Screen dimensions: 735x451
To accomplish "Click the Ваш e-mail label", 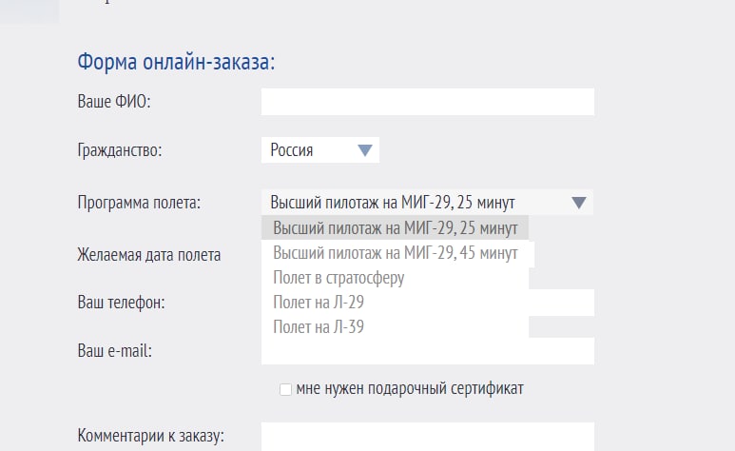I will 115,350.
